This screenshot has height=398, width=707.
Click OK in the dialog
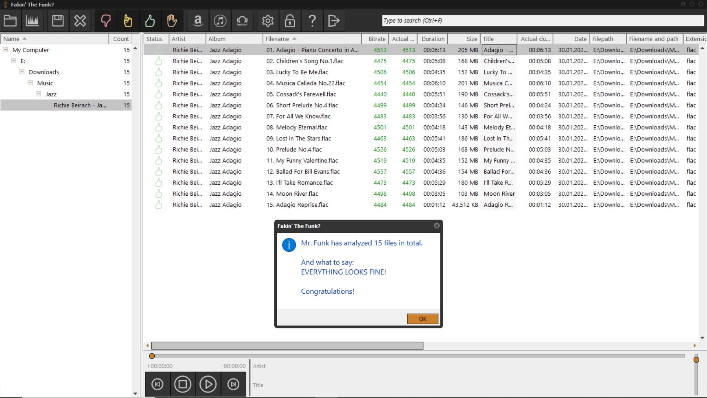point(422,319)
